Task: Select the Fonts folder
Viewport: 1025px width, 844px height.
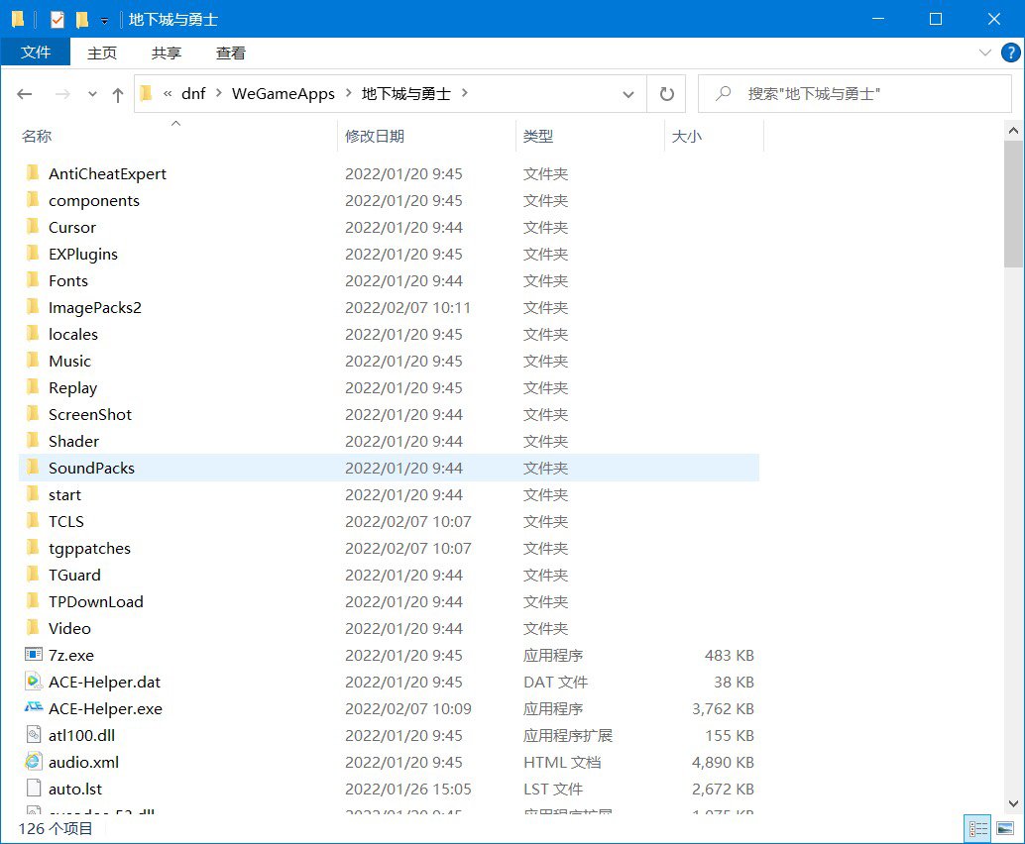Action: (x=68, y=281)
